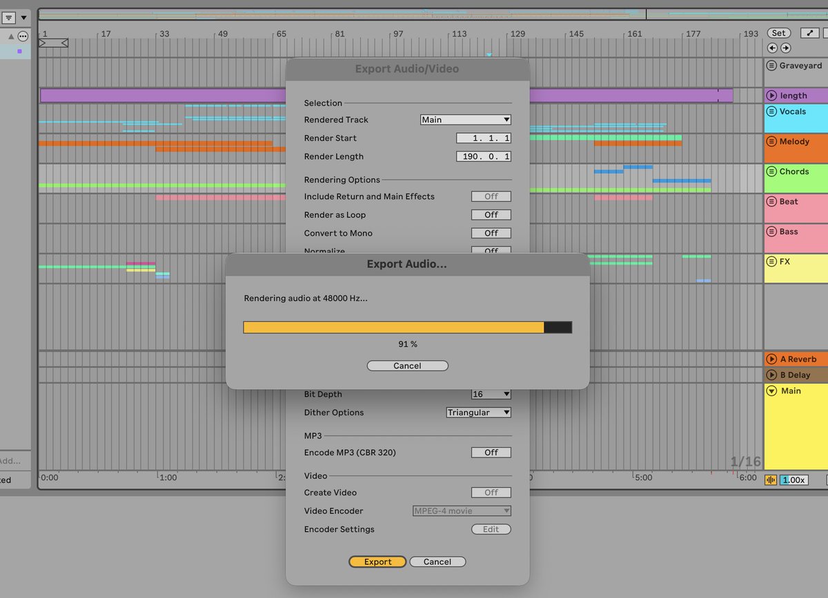The height and width of the screenshot is (598, 828).
Task: Open the Video Encoder dropdown
Action: coord(462,511)
